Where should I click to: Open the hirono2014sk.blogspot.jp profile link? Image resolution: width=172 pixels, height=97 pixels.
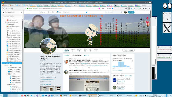pyautogui.click(x=48, y=79)
